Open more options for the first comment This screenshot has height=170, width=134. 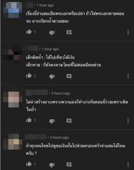click(x=128, y=32)
